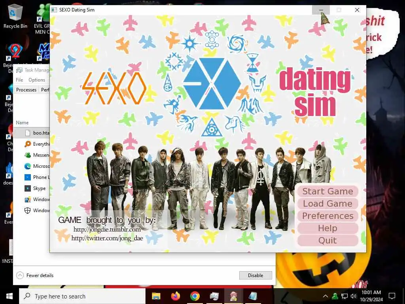This screenshot has width=405, height=304.
Task: Collapse Task Manager with Fewer details
Action: [x=35, y=275]
